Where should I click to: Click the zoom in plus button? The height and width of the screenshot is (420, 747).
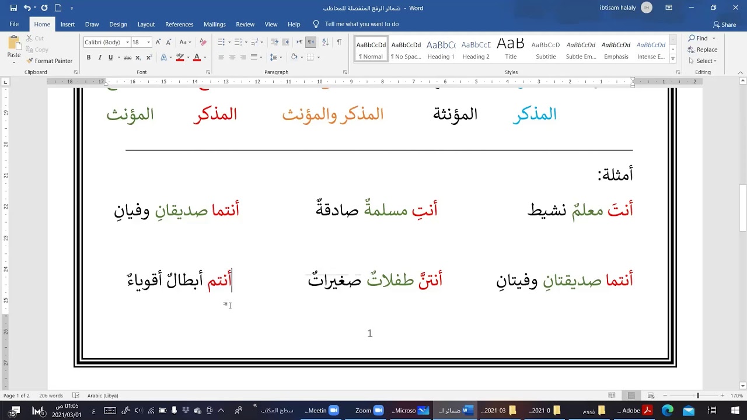pyautogui.click(x=723, y=395)
